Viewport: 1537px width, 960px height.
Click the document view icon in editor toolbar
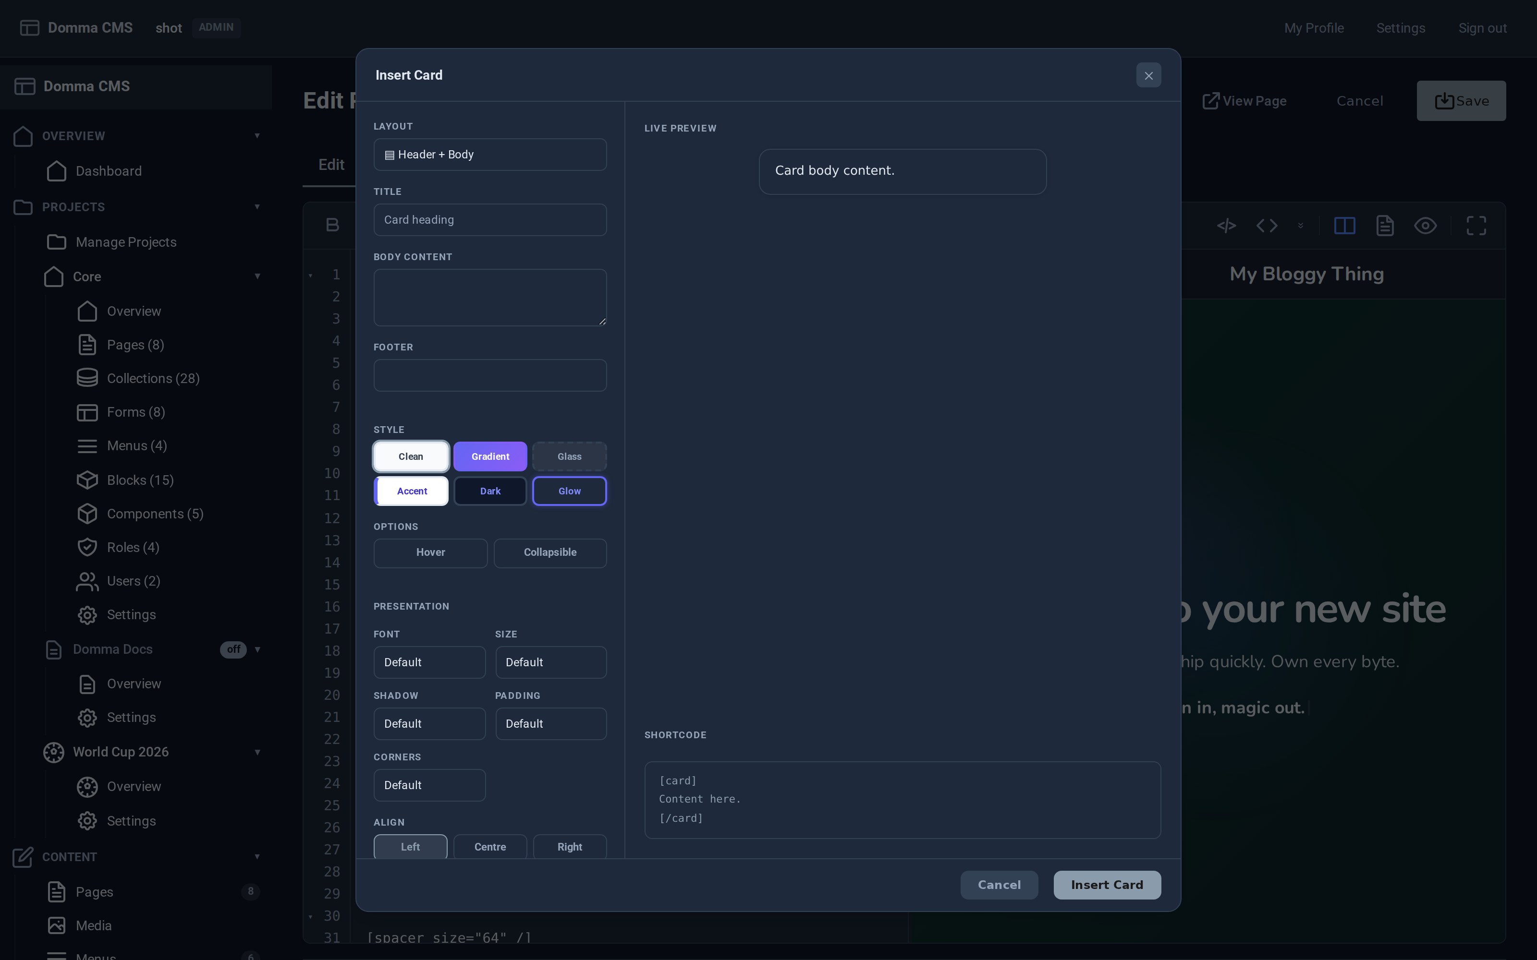(1385, 226)
